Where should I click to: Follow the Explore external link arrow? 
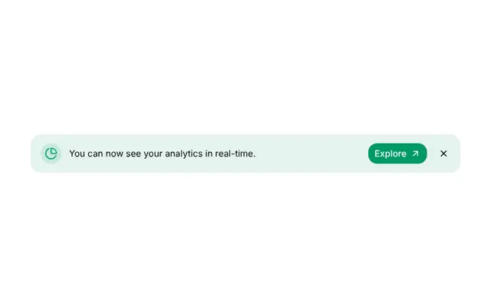click(x=415, y=153)
